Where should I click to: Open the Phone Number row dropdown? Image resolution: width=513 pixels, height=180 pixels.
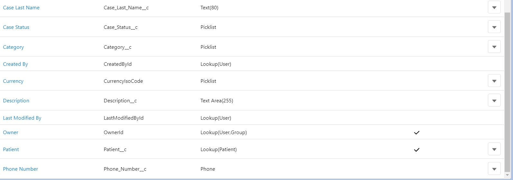(x=494, y=169)
